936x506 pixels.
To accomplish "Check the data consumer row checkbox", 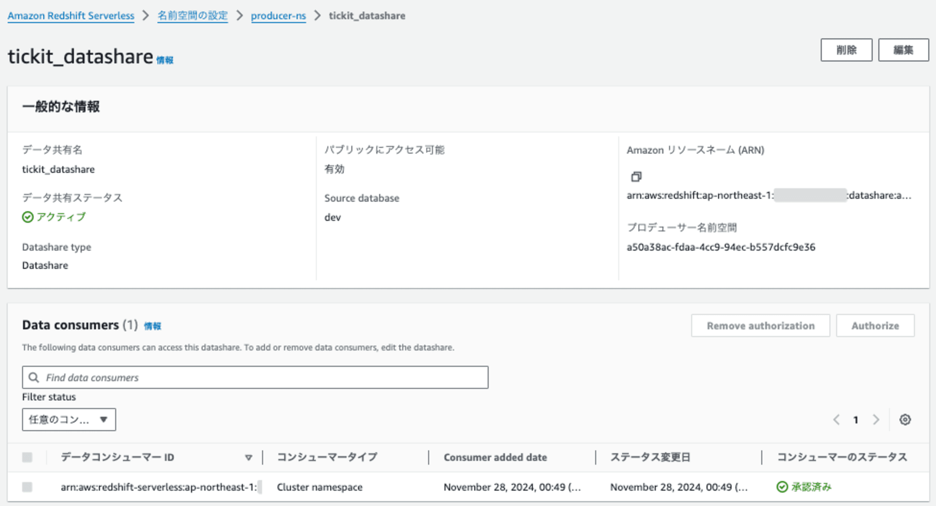I will point(27,487).
